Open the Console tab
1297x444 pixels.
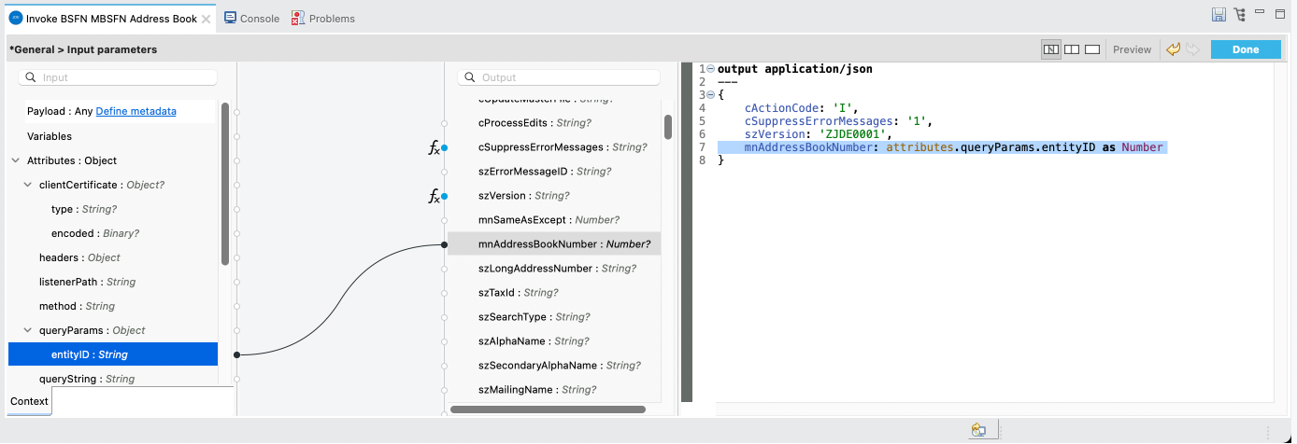click(252, 19)
